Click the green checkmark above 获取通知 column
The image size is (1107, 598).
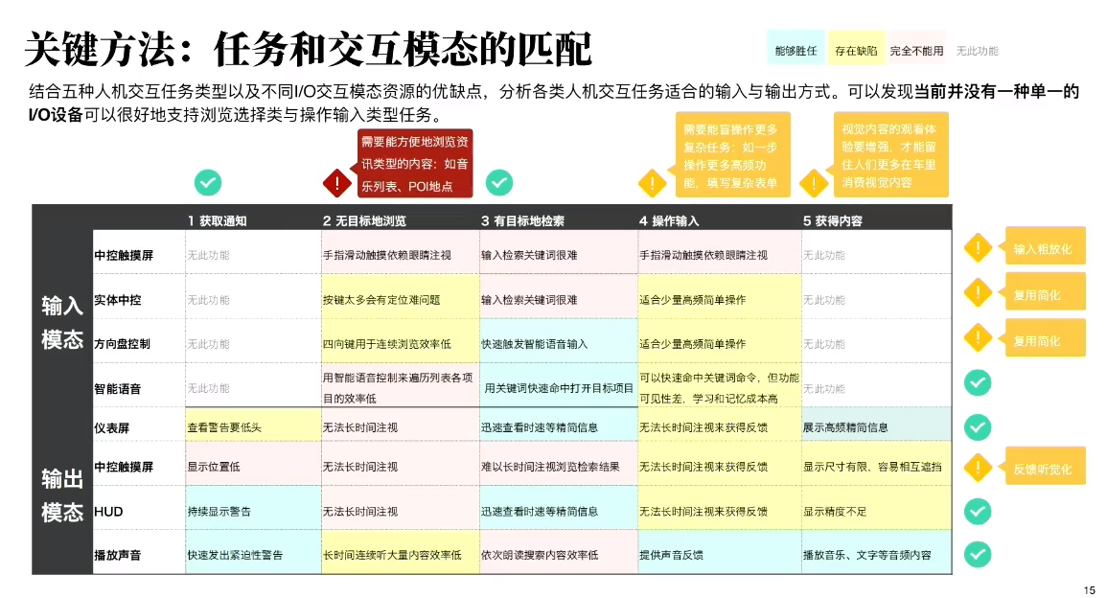(208, 182)
